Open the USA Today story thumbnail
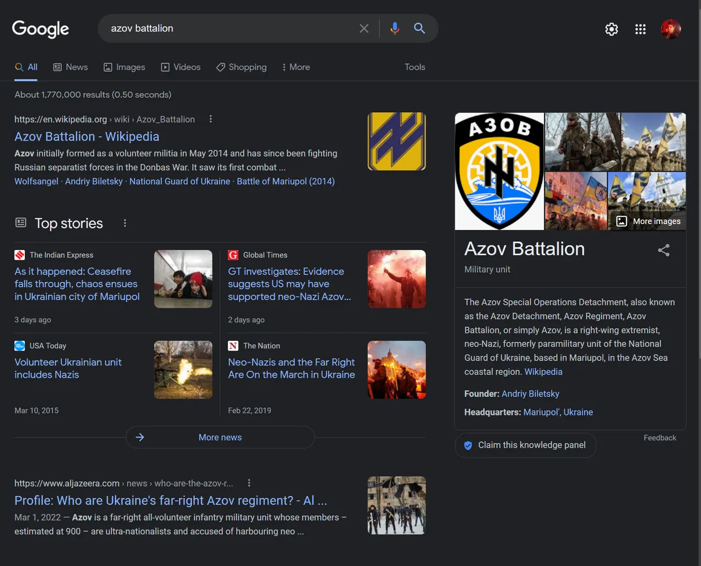Screen dimensions: 701x566 click(x=183, y=370)
